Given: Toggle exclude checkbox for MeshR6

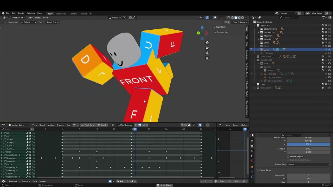Looking at the screenshot, I should point(323,39).
